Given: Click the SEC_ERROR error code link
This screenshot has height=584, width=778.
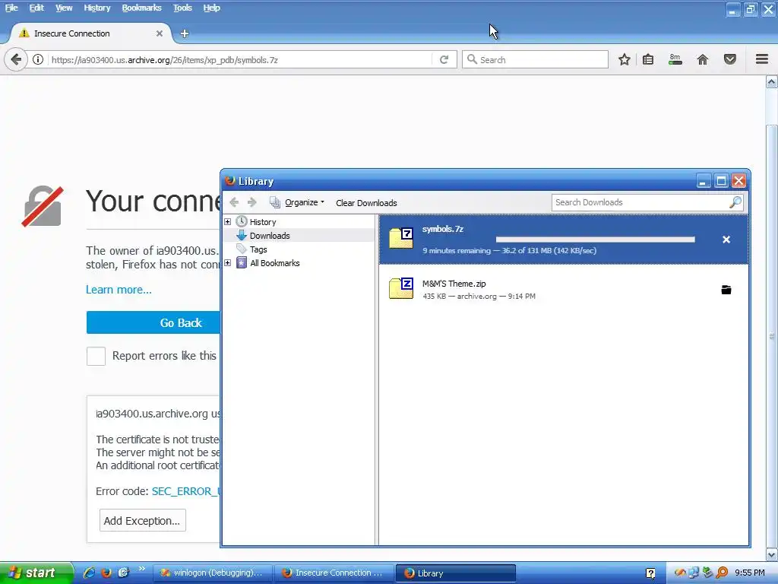Looking at the screenshot, I should (186, 491).
